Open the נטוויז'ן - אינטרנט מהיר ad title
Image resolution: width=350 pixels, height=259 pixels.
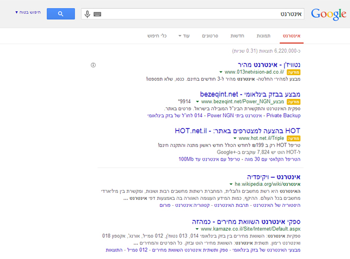tap(269, 65)
